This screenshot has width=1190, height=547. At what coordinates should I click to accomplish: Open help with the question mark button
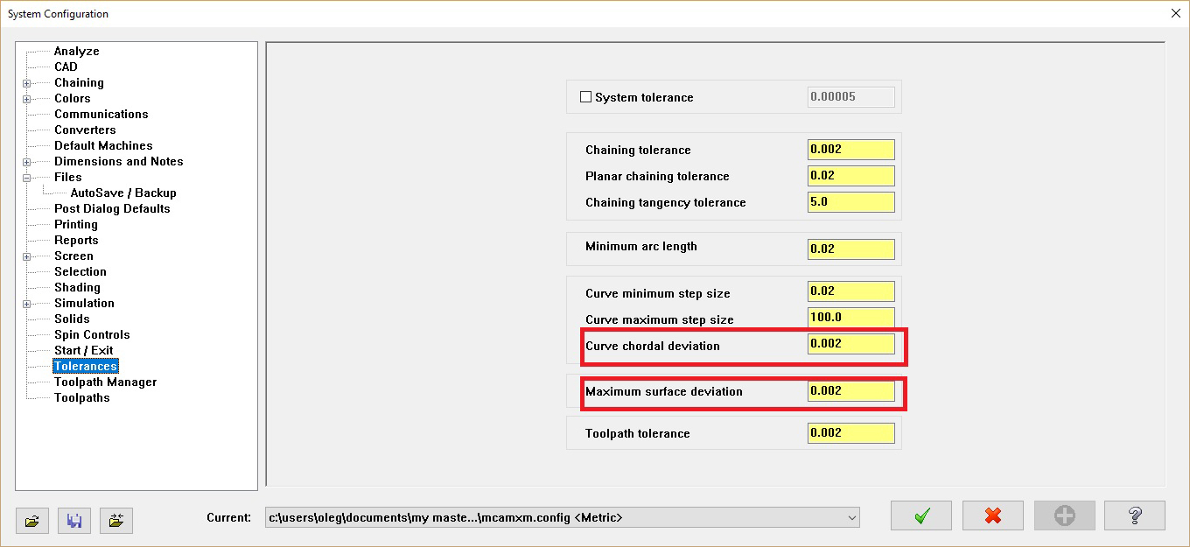1135,515
